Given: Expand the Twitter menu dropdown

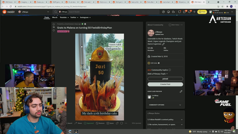Looking at the screenshot, I should click(x=74, y=17).
